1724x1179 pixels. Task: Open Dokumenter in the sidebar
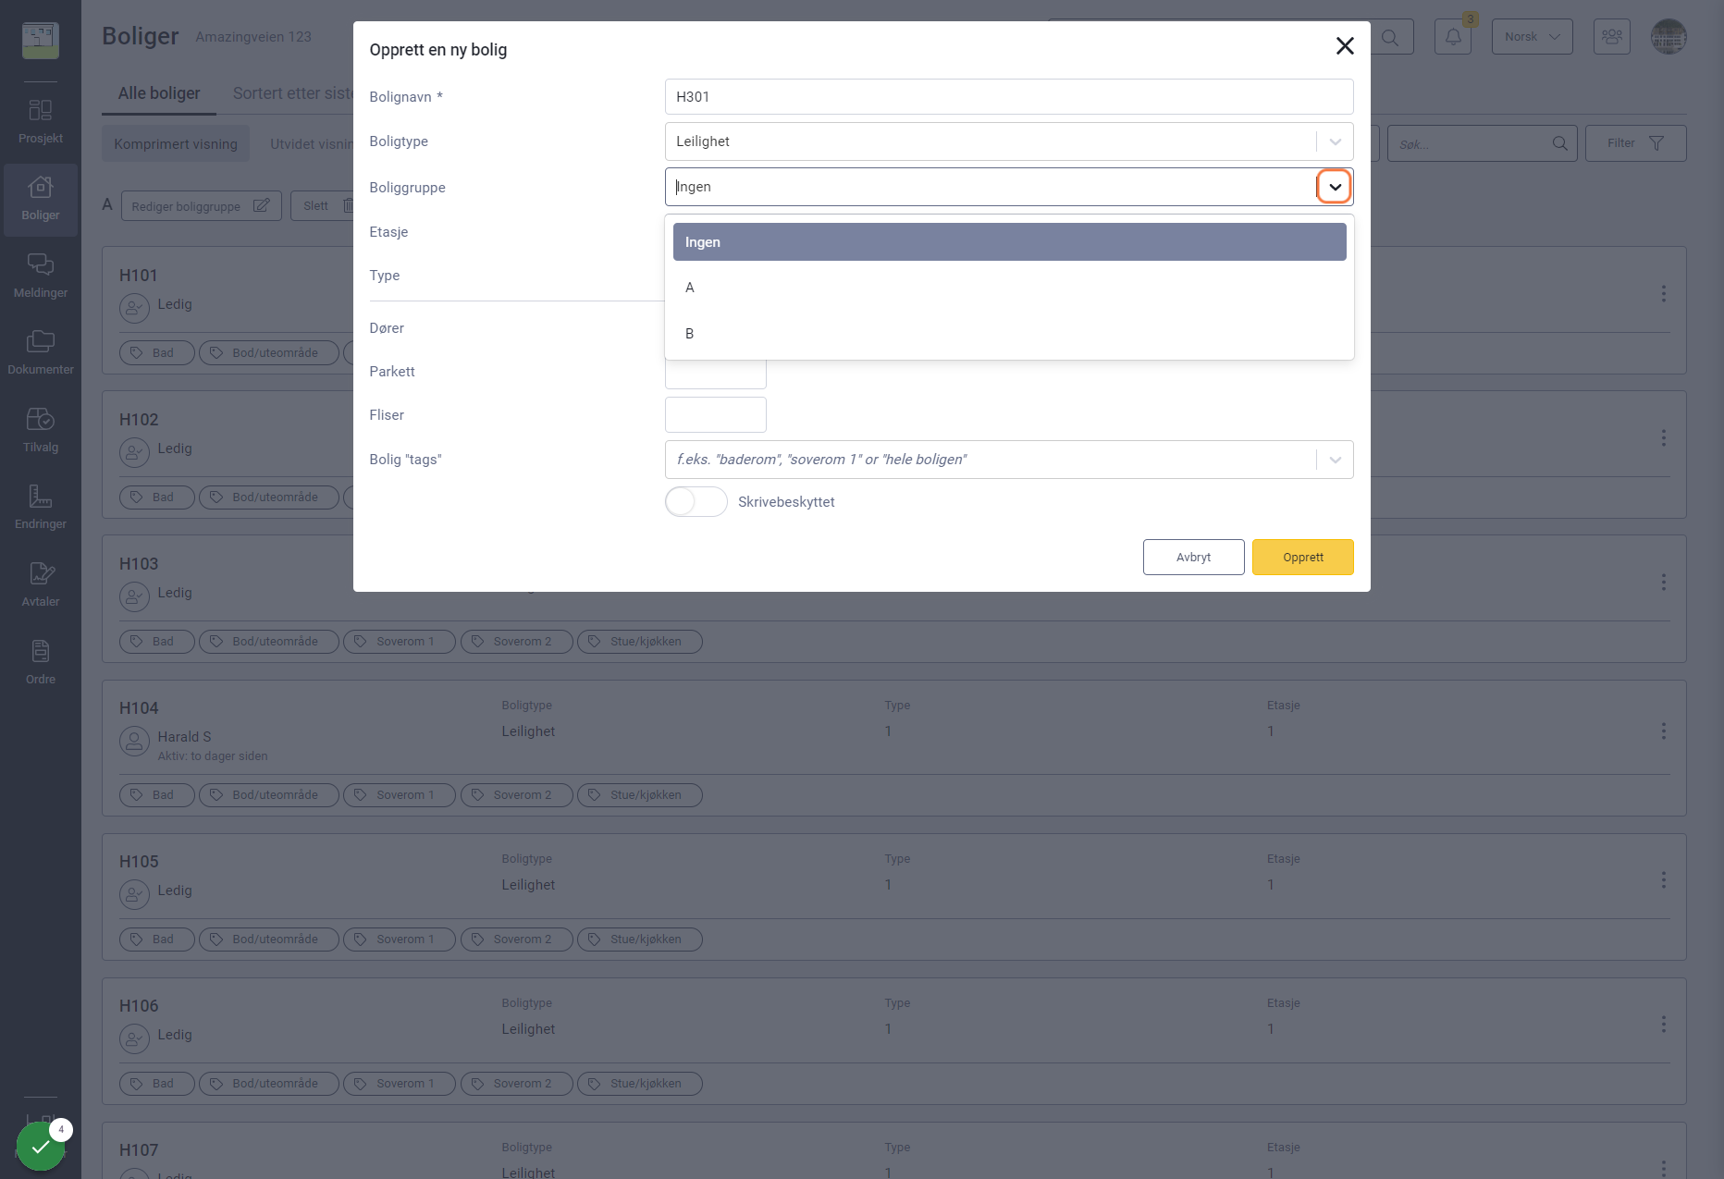[41, 353]
